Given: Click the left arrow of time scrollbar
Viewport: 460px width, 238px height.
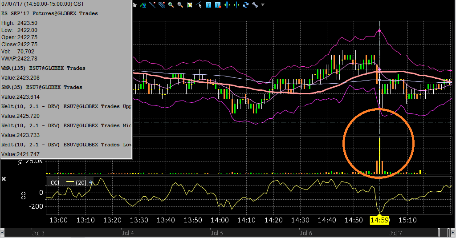Looking at the screenshot, I should click(x=2, y=233).
